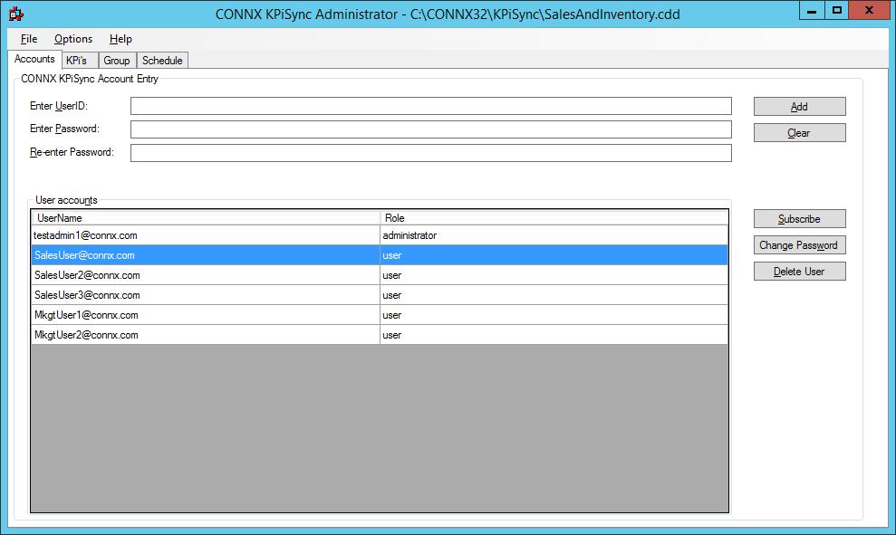Select SalesUser2@connx.com in user list
Image resolution: width=896 pixels, height=535 pixels.
pos(206,275)
